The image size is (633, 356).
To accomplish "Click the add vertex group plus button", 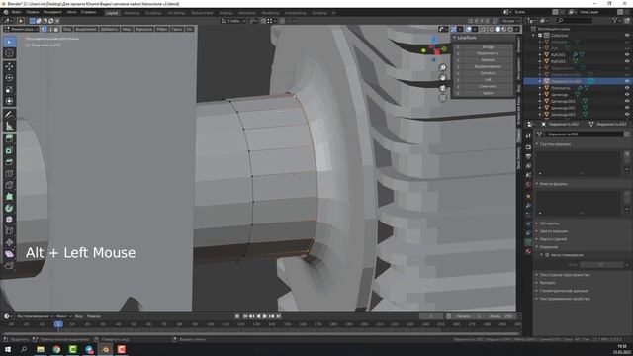I will coord(627,154).
